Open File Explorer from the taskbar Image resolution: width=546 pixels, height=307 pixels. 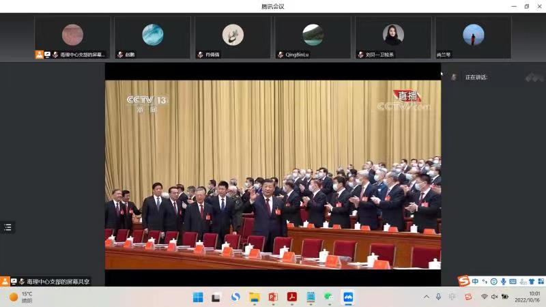255,297
